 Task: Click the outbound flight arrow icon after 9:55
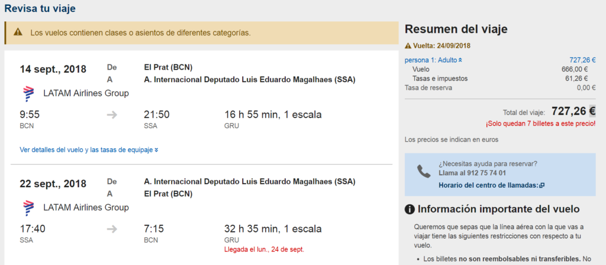tap(112, 114)
